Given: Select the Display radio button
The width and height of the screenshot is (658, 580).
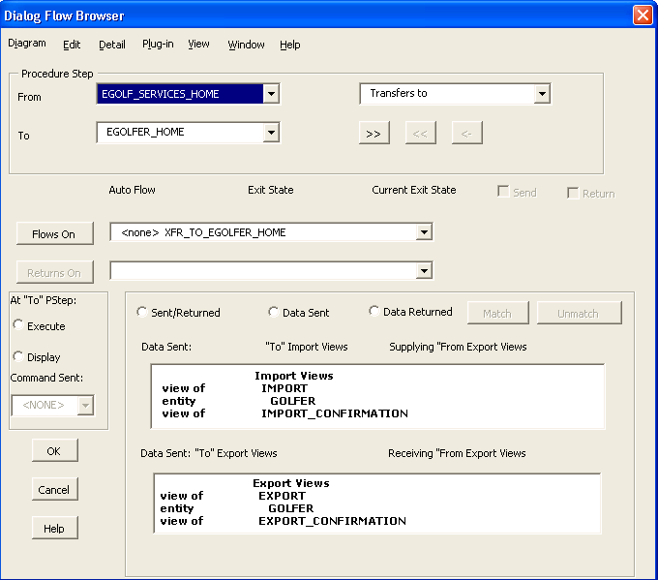Looking at the screenshot, I should (x=19, y=357).
